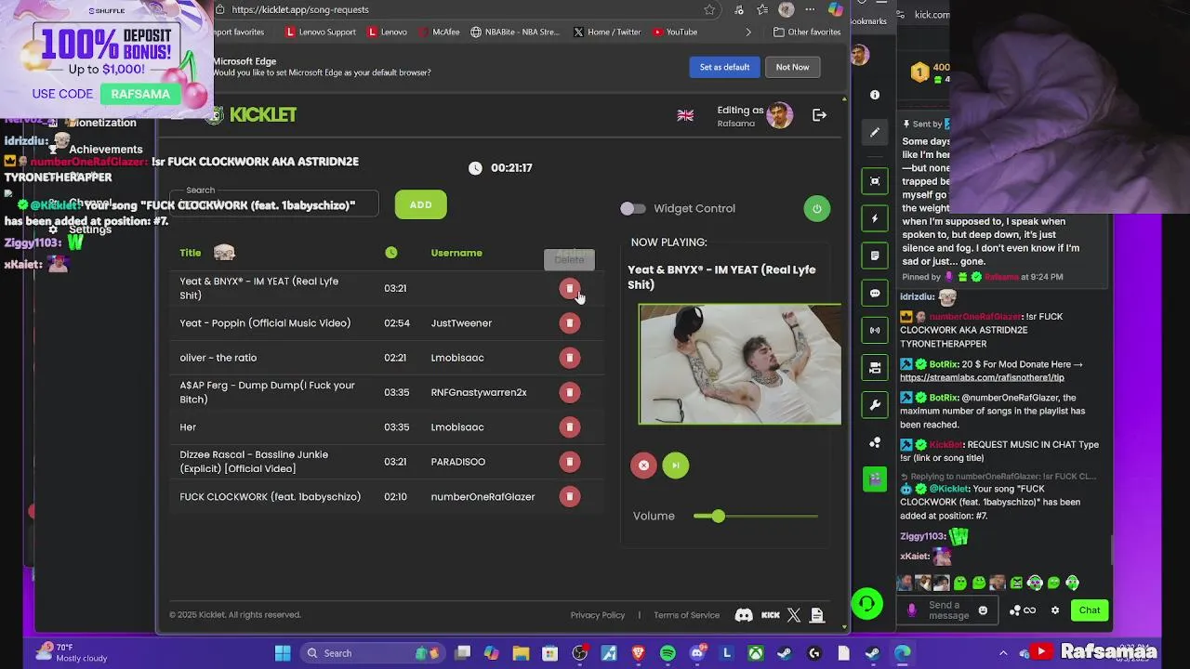Open Xbox app from the taskbar

point(757,653)
